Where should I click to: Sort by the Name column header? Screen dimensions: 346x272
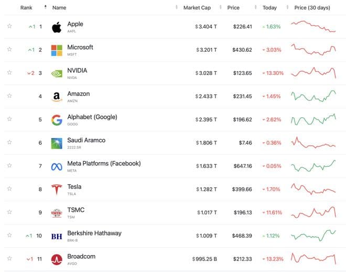[59, 8]
